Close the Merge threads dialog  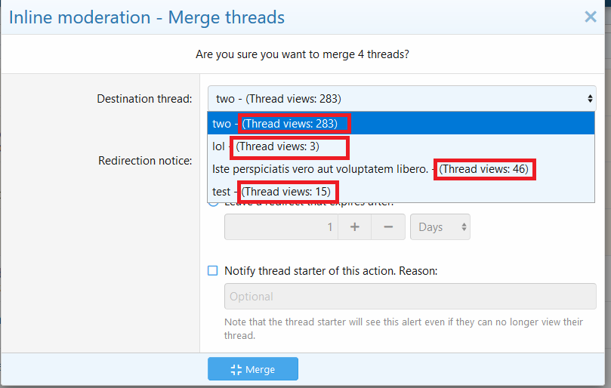[590, 17]
